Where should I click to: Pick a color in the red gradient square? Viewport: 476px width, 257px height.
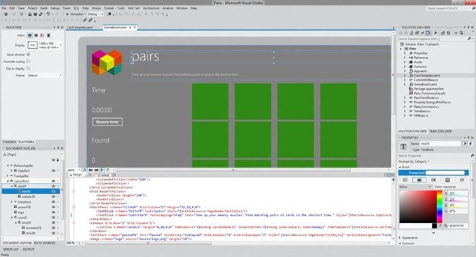pos(418,207)
